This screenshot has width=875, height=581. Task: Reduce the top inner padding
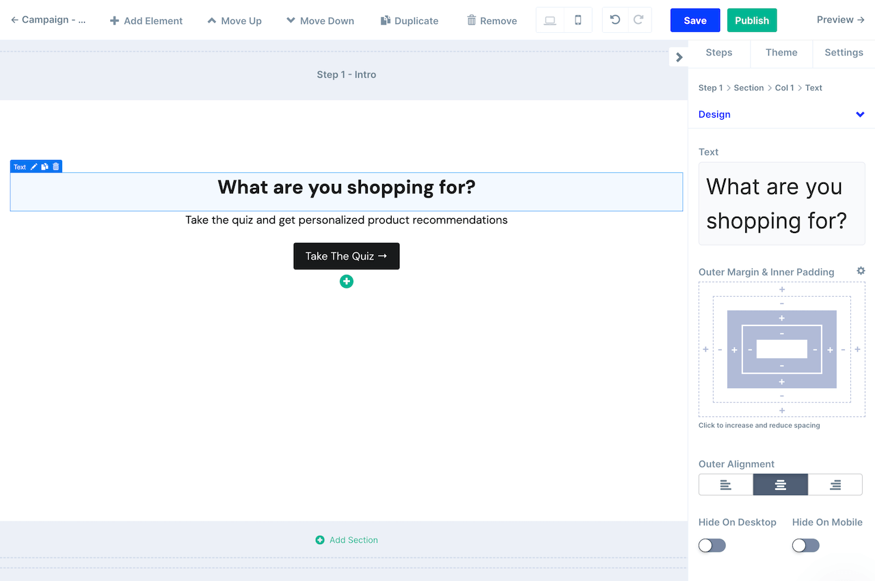(x=782, y=333)
